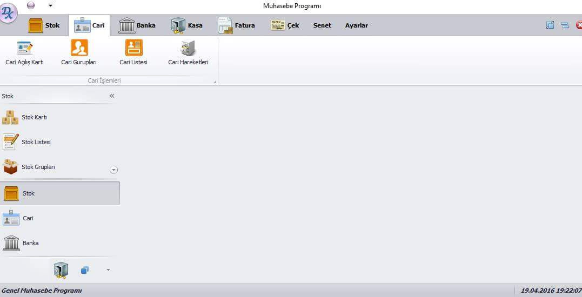Click the blue squares icon in navigation footer

[85, 270]
